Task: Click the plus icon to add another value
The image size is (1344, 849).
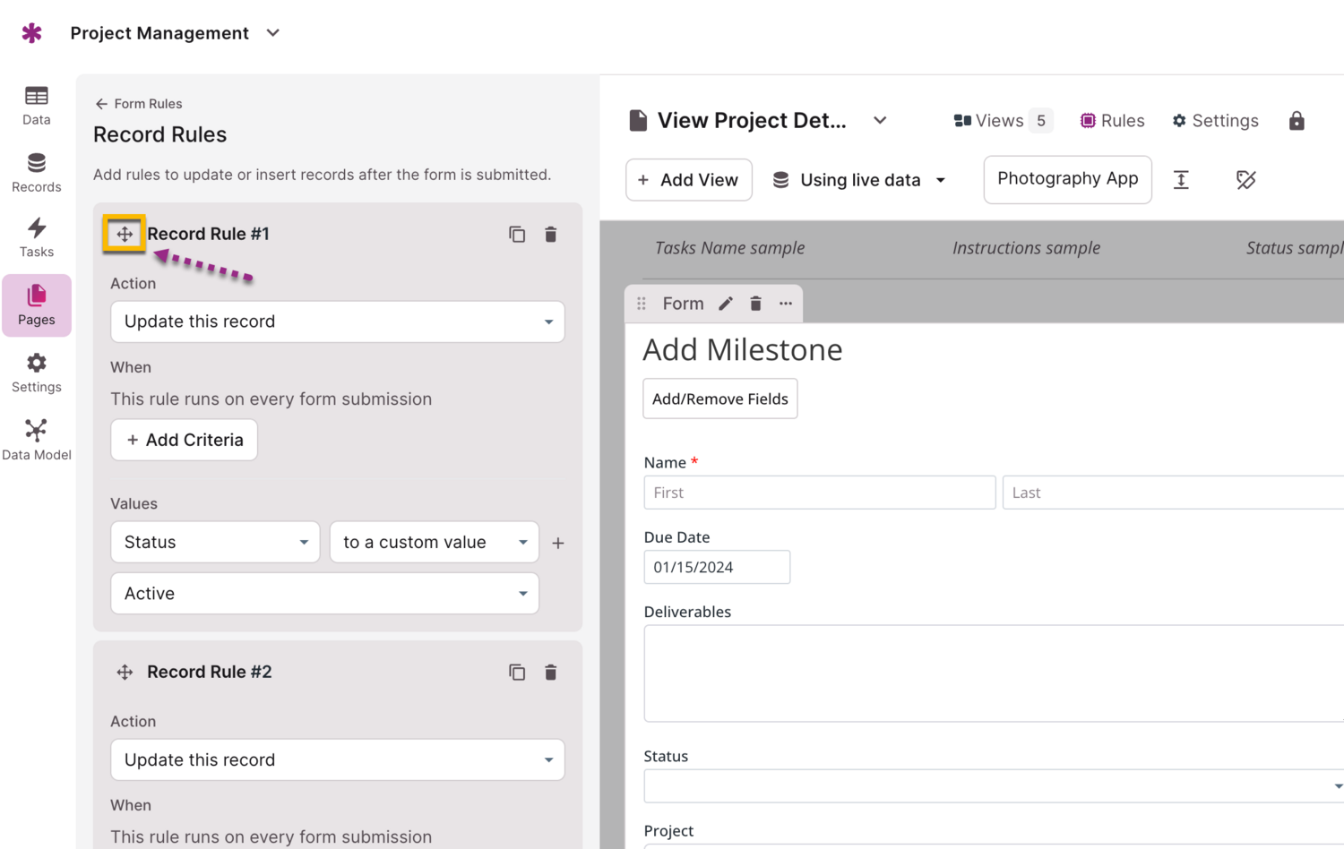Action: click(558, 543)
